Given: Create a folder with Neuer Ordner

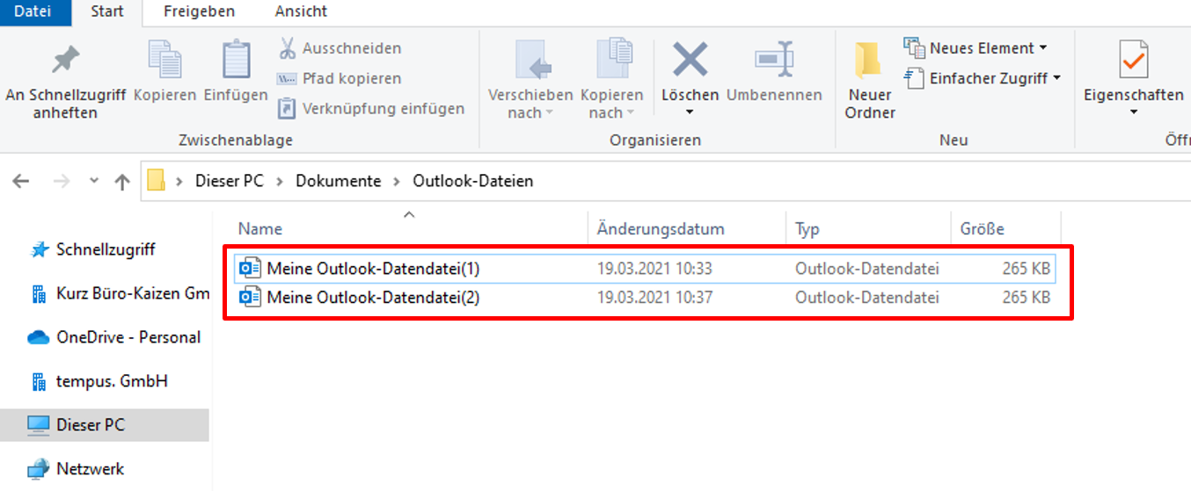Looking at the screenshot, I should (870, 81).
